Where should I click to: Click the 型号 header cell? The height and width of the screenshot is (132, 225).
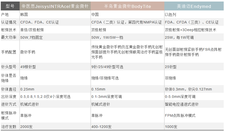pos(10,6)
